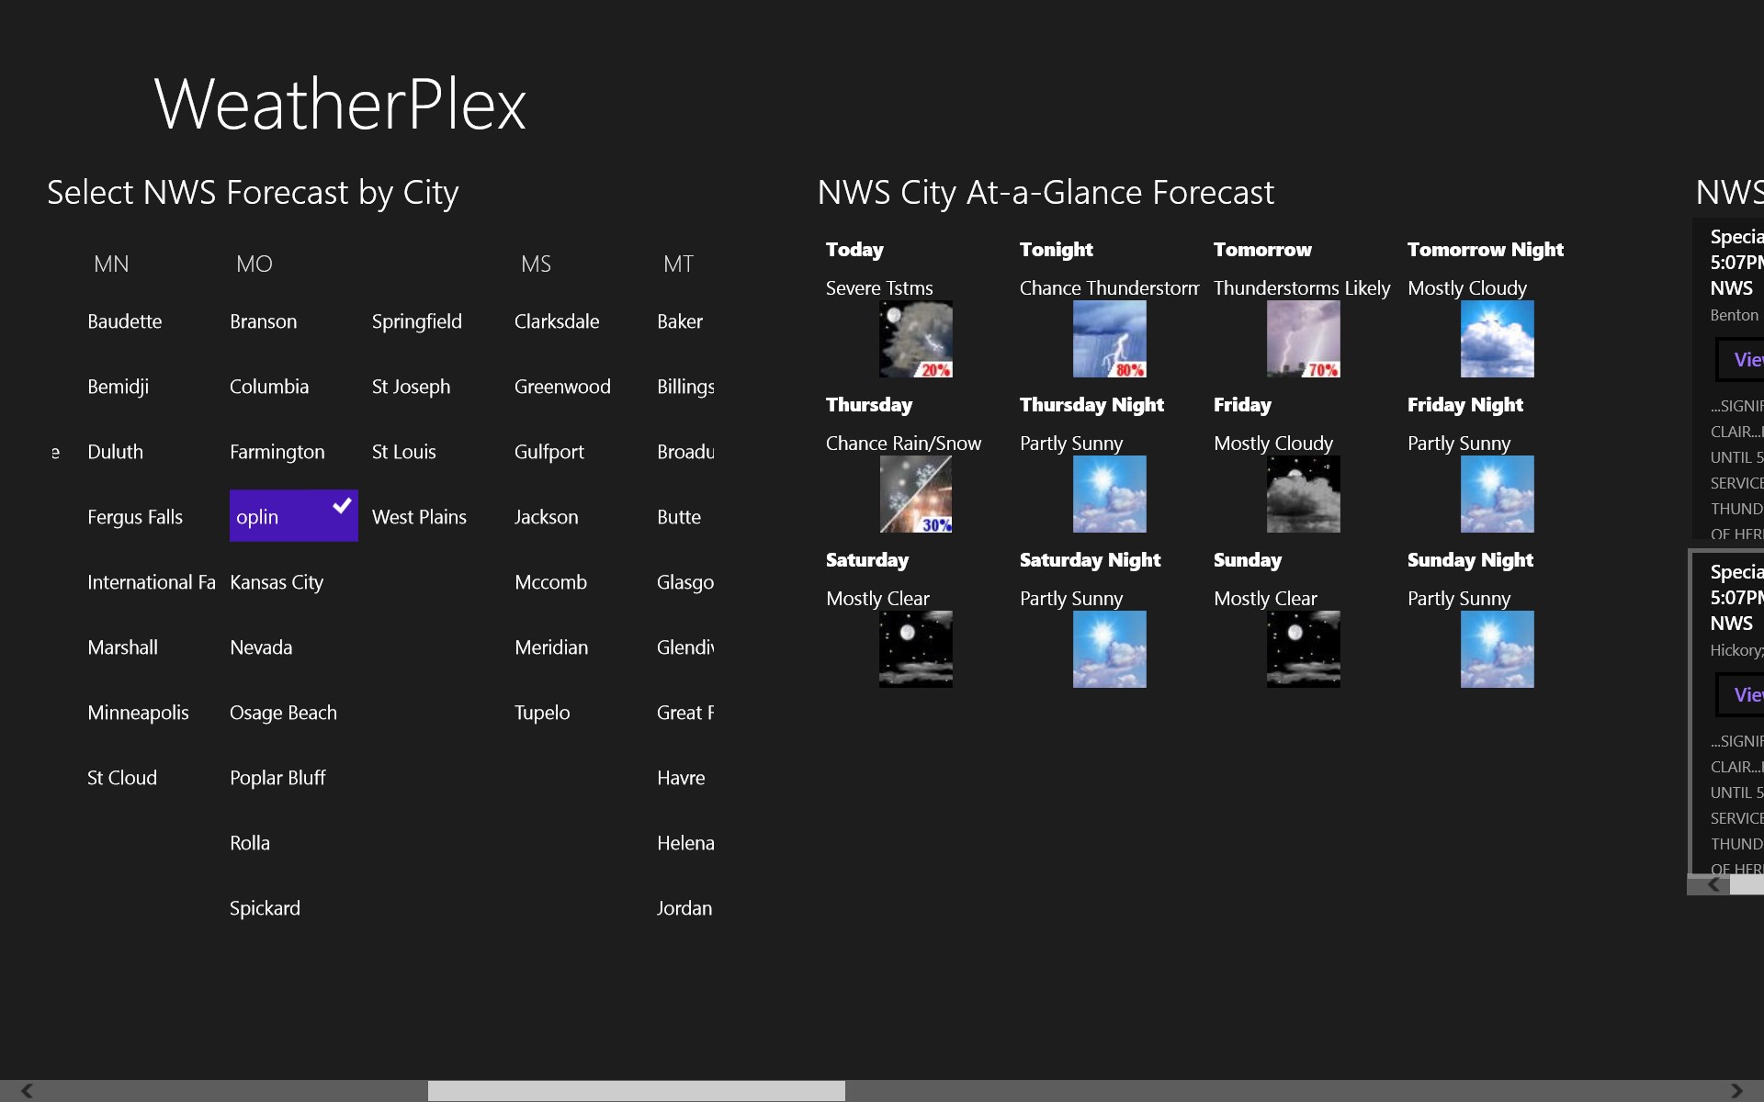This screenshot has width=1764, height=1102.
Task: Click Thursday Night's Partly Sunny icon
Action: tap(1109, 495)
